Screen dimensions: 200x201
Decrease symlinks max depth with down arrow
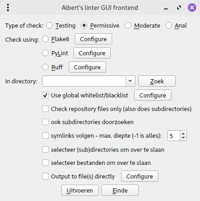coord(183,138)
